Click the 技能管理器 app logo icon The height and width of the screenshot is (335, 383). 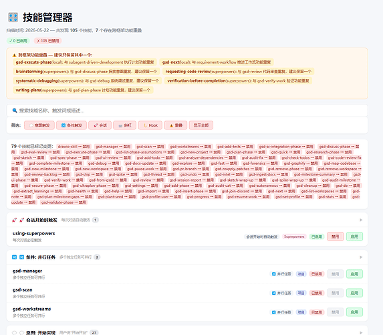13,17
